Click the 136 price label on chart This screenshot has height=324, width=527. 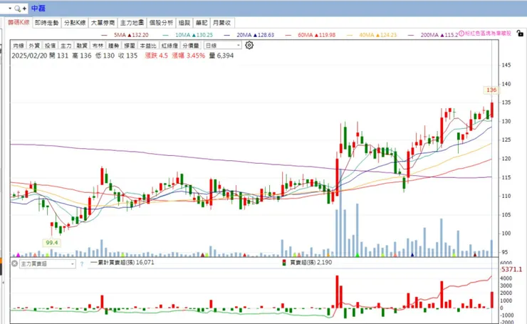click(491, 90)
